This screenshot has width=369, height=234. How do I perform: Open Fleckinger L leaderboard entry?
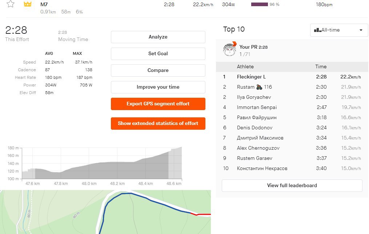pyautogui.click(x=251, y=77)
